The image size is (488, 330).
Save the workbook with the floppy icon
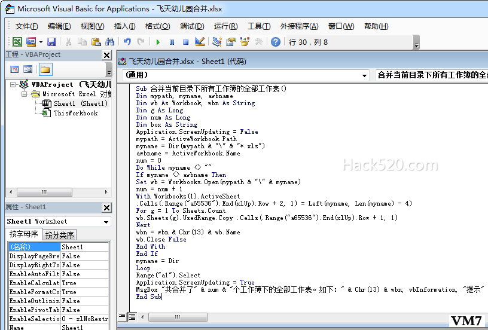51,42
